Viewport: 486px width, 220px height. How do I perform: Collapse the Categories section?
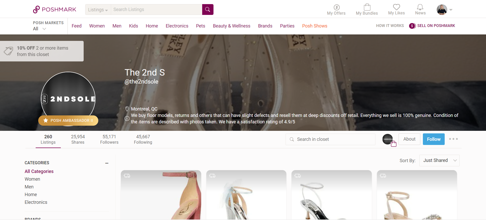click(107, 163)
